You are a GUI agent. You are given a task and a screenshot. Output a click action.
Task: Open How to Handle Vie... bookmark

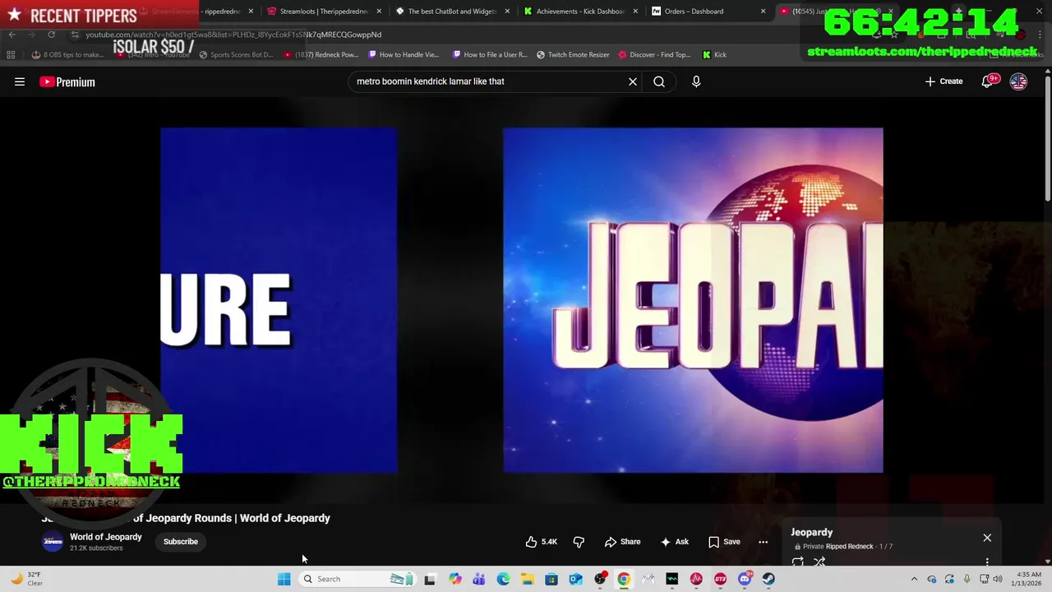[x=404, y=55]
